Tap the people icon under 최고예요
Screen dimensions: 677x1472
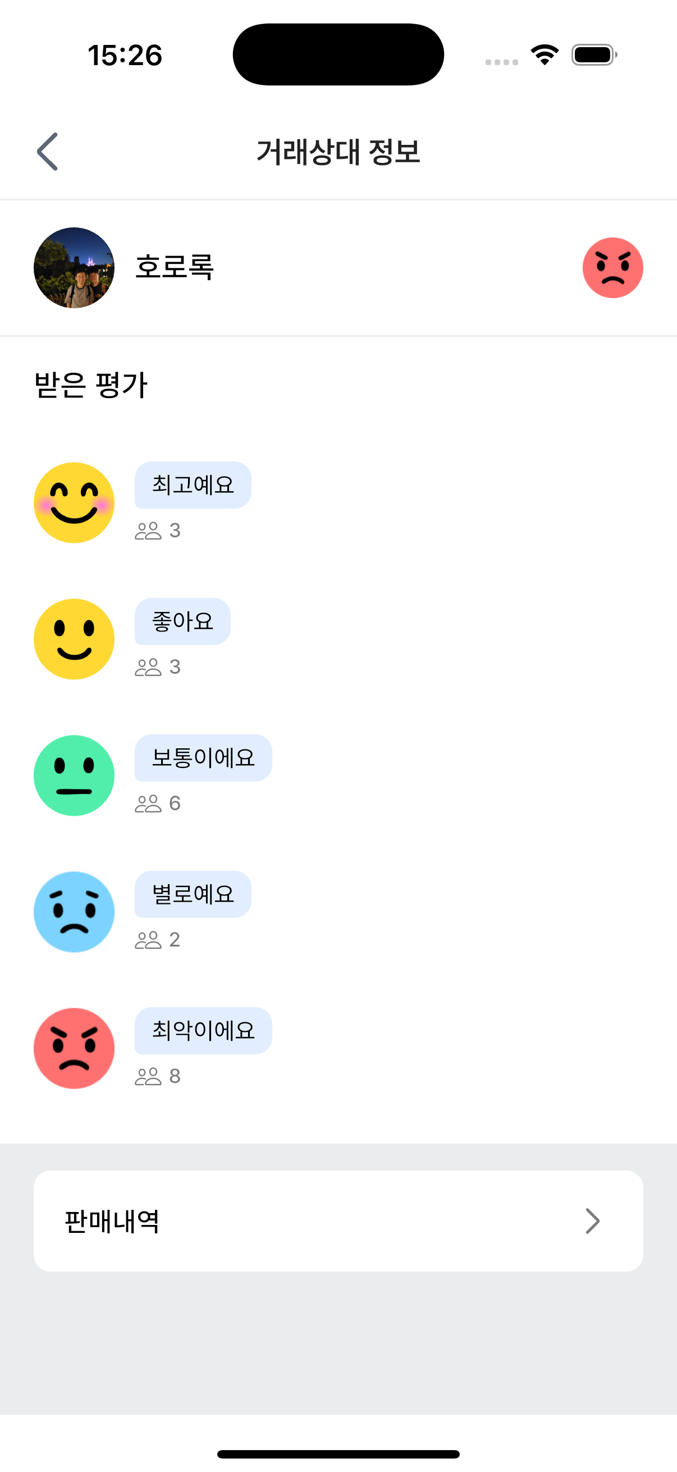pyautogui.click(x=148, y=531)
